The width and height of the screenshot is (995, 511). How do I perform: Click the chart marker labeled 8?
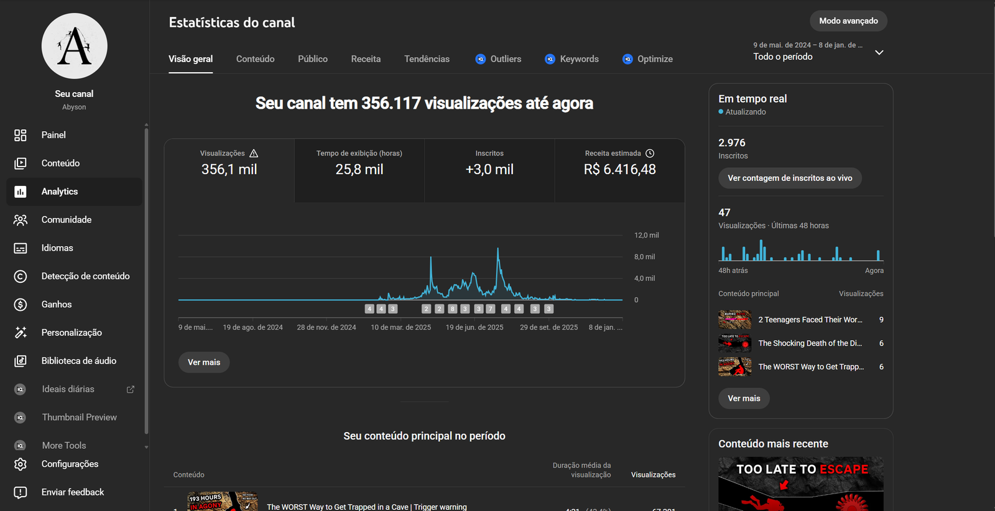pos(453,309)
